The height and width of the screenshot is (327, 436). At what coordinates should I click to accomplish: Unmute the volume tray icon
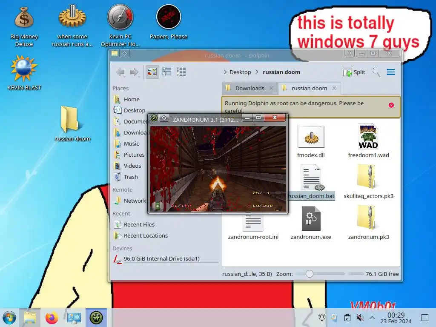[360, 317]
